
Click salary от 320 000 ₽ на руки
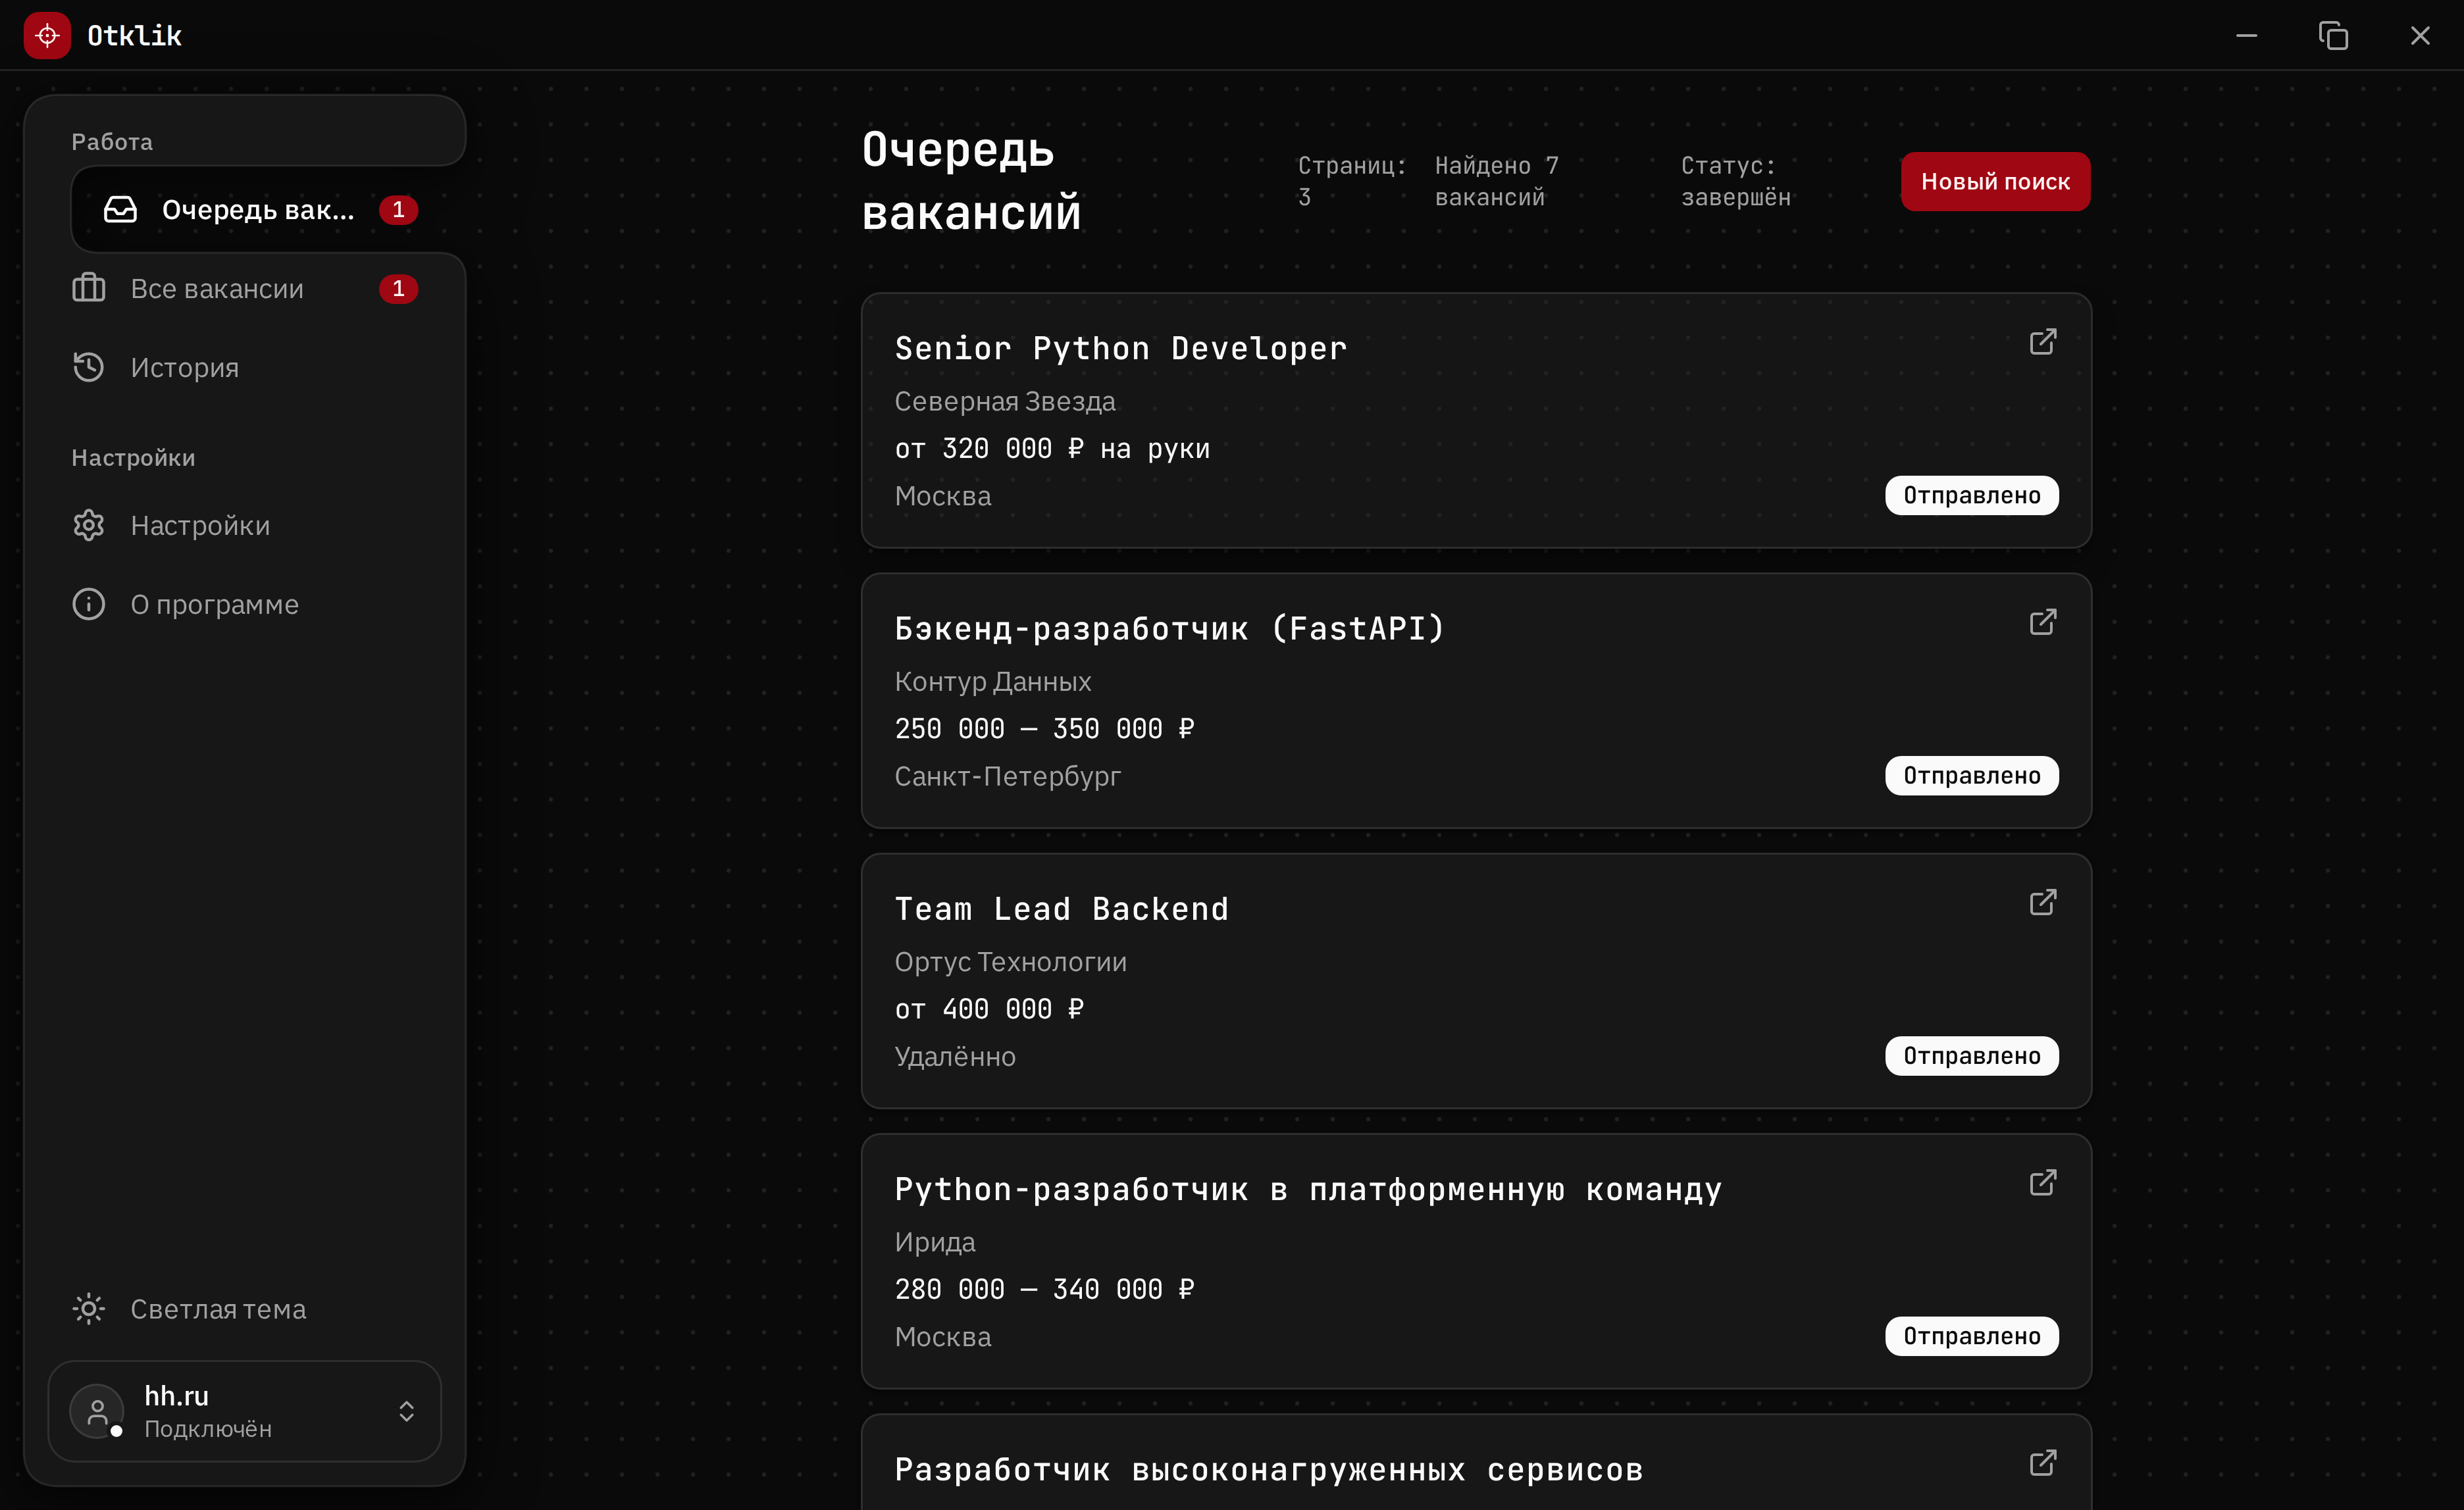[1051, 448]
